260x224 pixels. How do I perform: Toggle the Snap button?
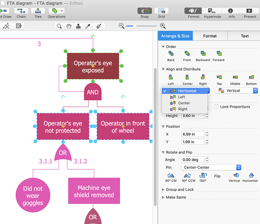coord(144,11)
